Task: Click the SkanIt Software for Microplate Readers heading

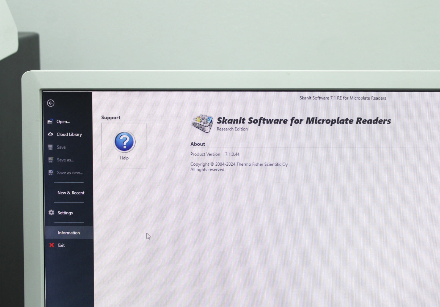Action: click(304, 121)
